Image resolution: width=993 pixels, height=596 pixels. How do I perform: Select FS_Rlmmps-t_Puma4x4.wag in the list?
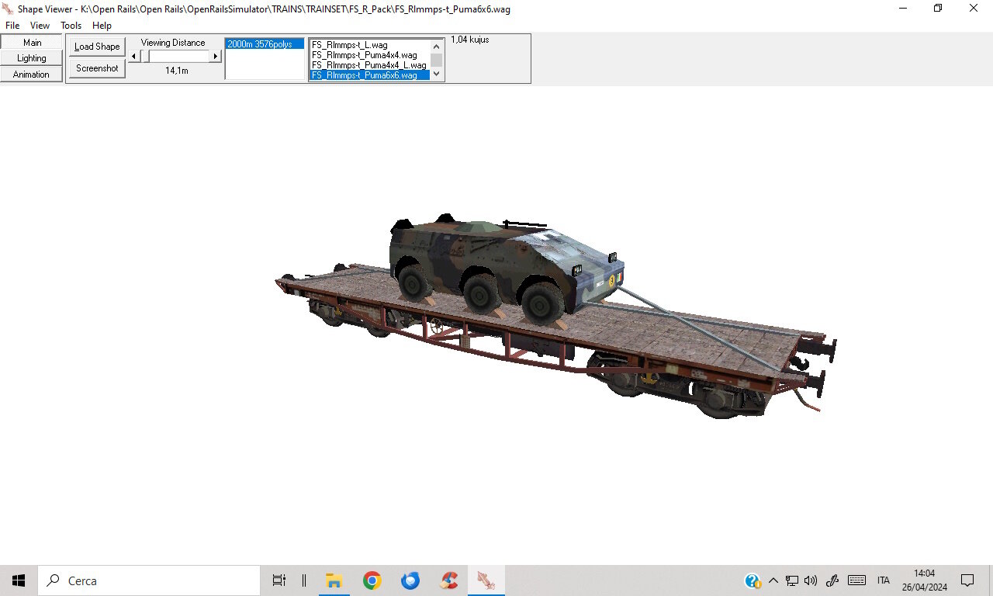370,55
